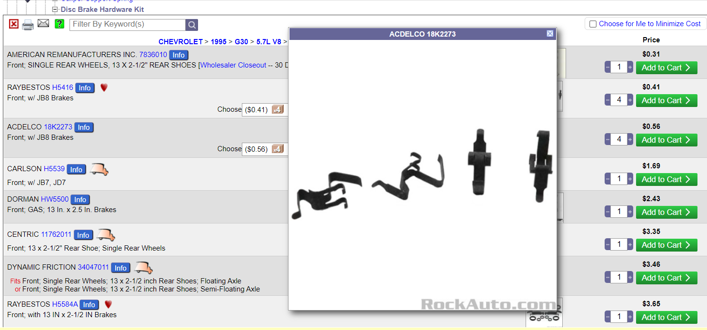Click quantity field for the $1.69 item

coord(619,179)
